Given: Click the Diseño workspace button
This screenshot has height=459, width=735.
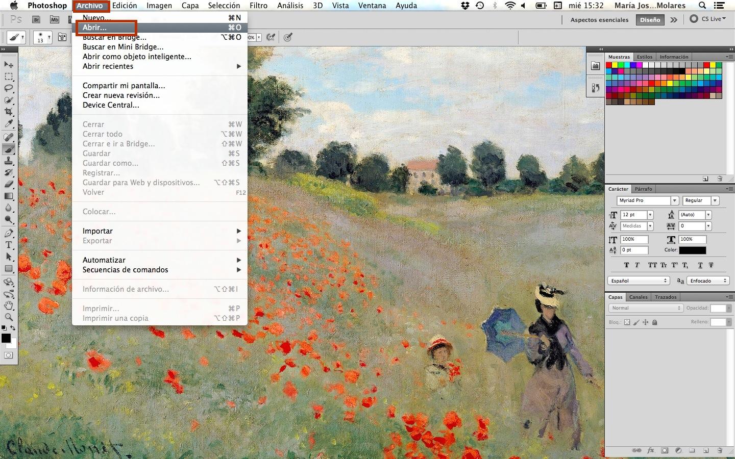Looking at the screenshot, I should click(x=650, y=20).
